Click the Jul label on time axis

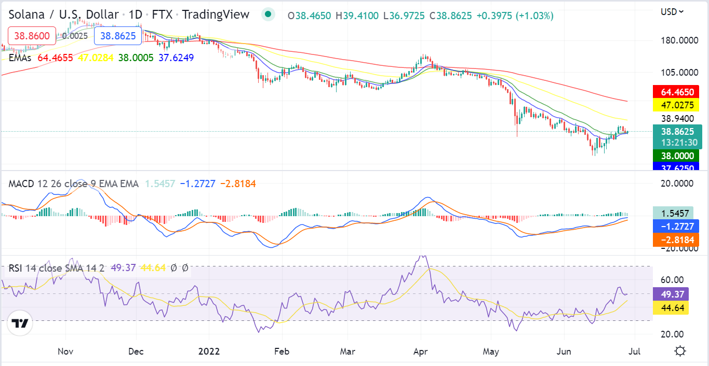634,351
